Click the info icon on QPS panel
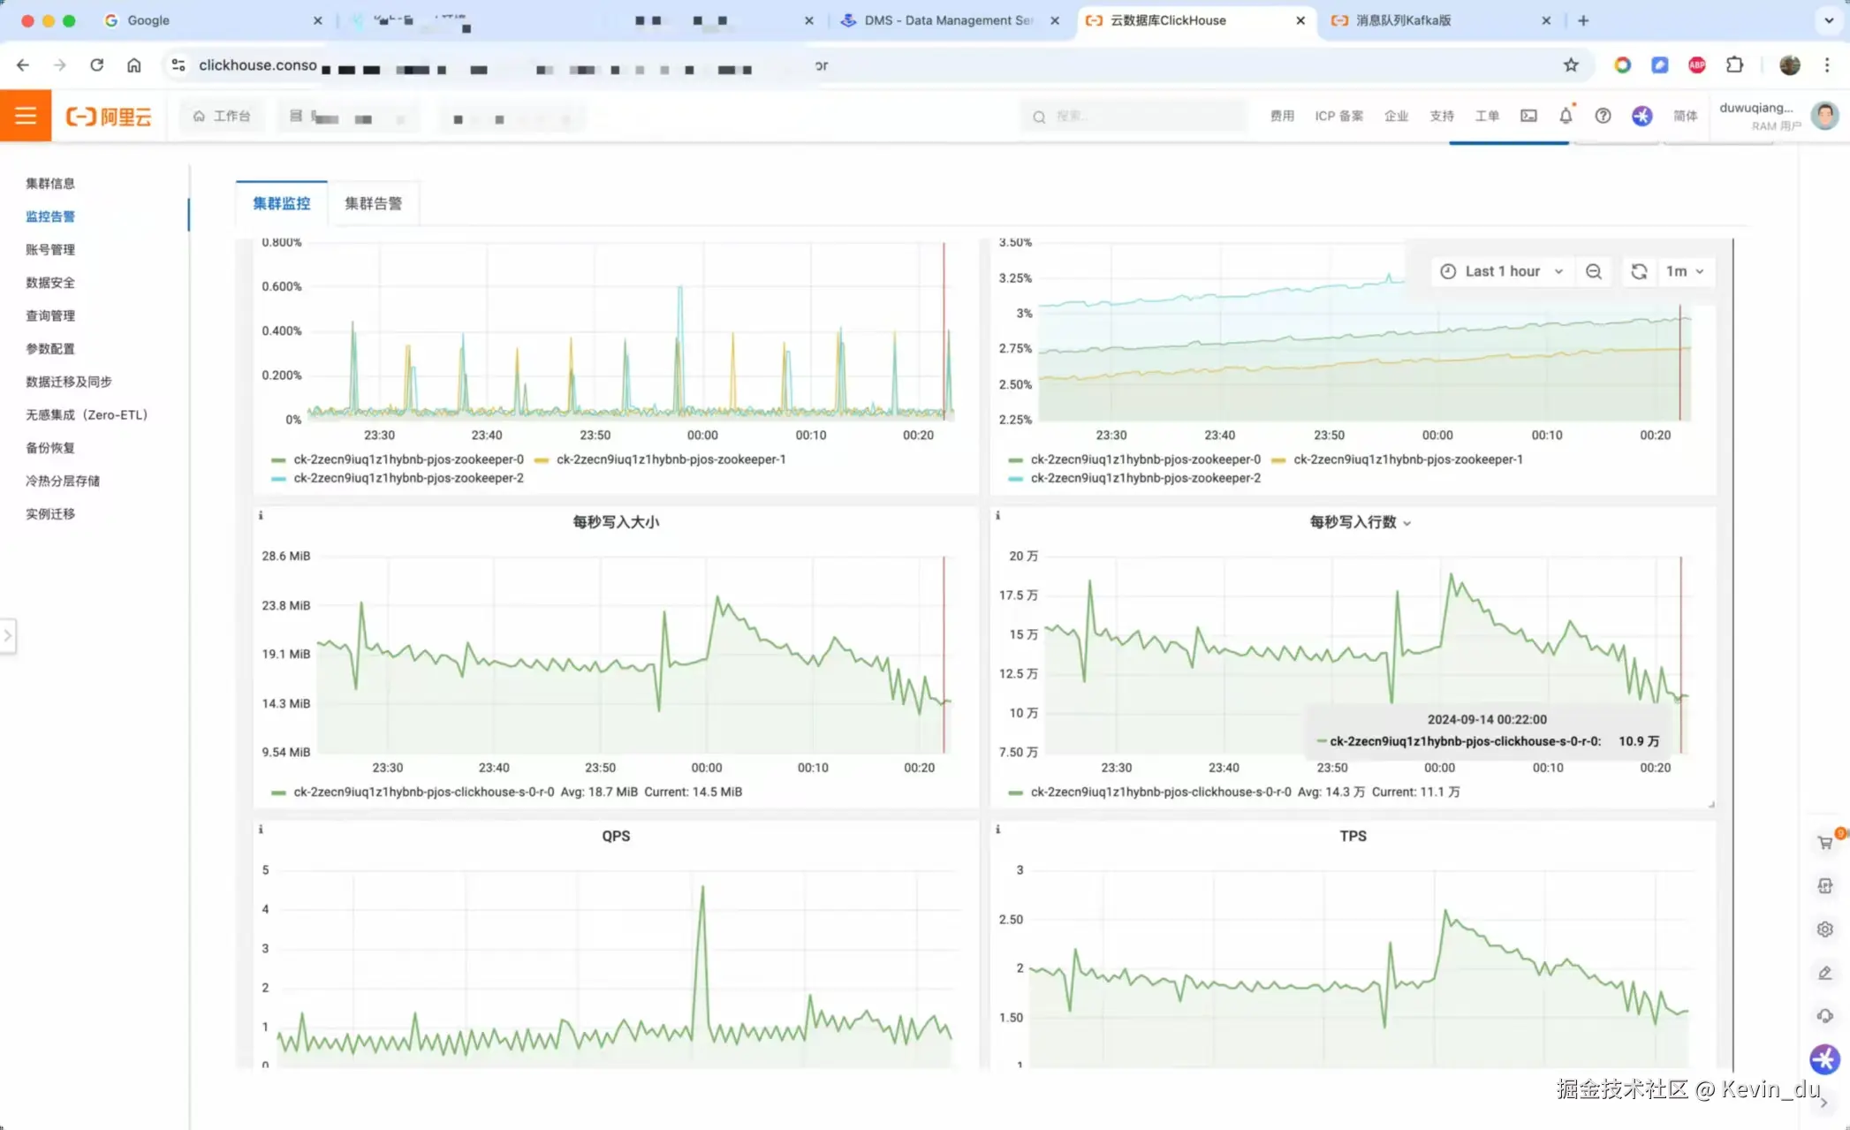The width and height of the screenshot is (1850, 1130). point(261,830)
